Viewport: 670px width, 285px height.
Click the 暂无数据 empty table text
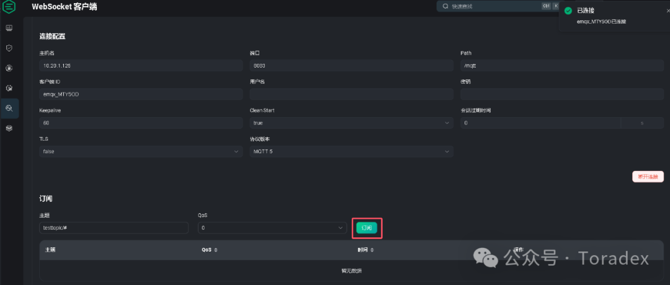(351, 271)
